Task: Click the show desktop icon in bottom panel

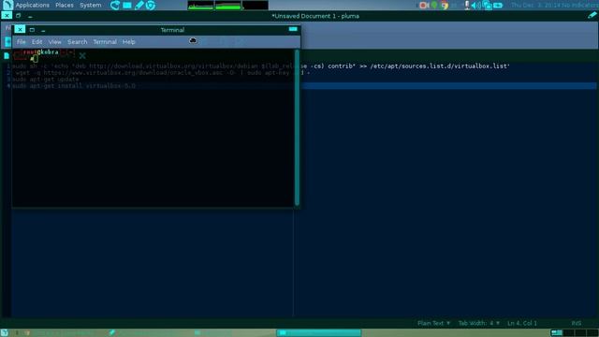Action: pyautogui.click(x=4, y=333)
